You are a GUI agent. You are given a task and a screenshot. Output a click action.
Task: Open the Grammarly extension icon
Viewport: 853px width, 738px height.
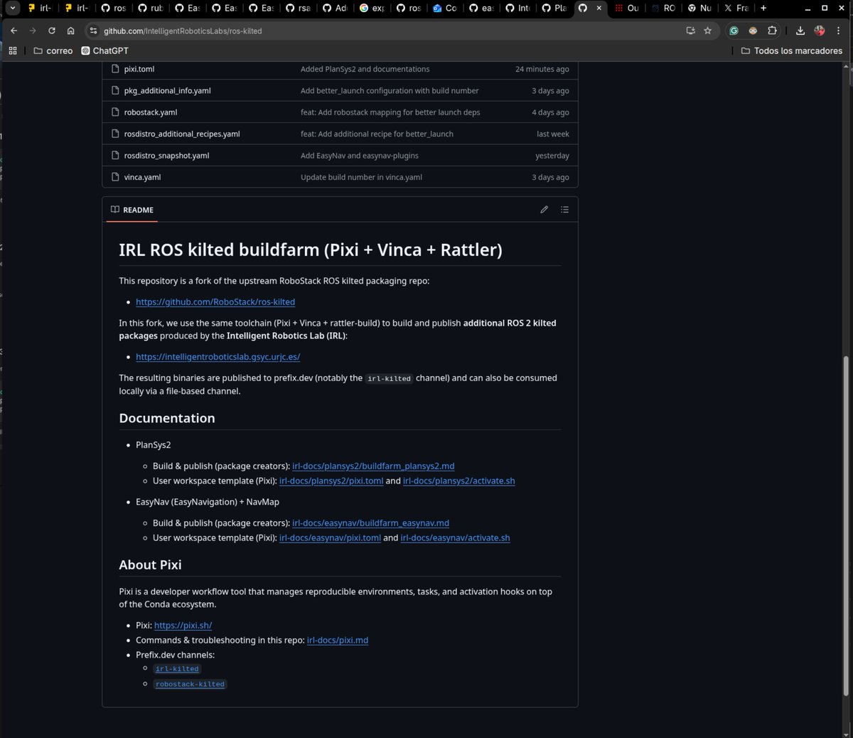(734, 31)
